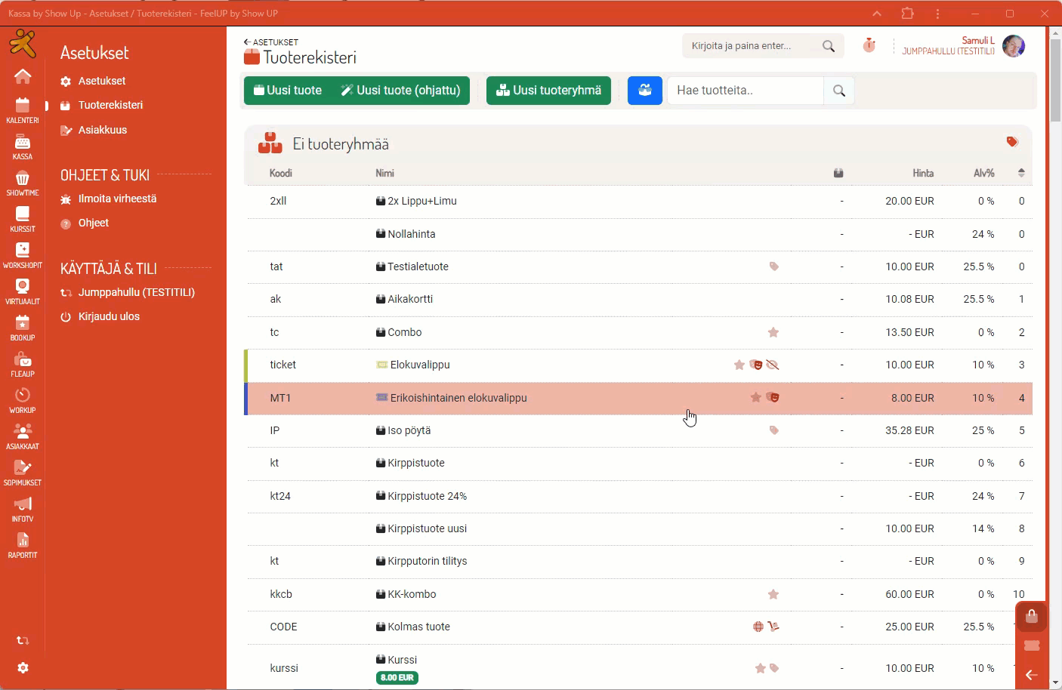
Task: Toggle favorite star on Combo row
Action: [x=773, y=332]
